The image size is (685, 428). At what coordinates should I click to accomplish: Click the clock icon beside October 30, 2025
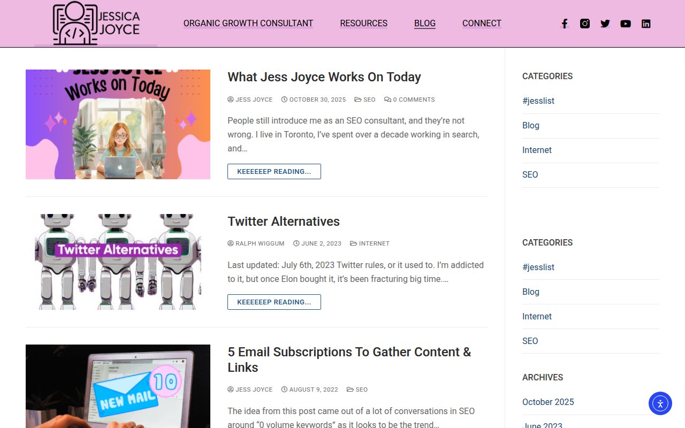pos(284,99)
